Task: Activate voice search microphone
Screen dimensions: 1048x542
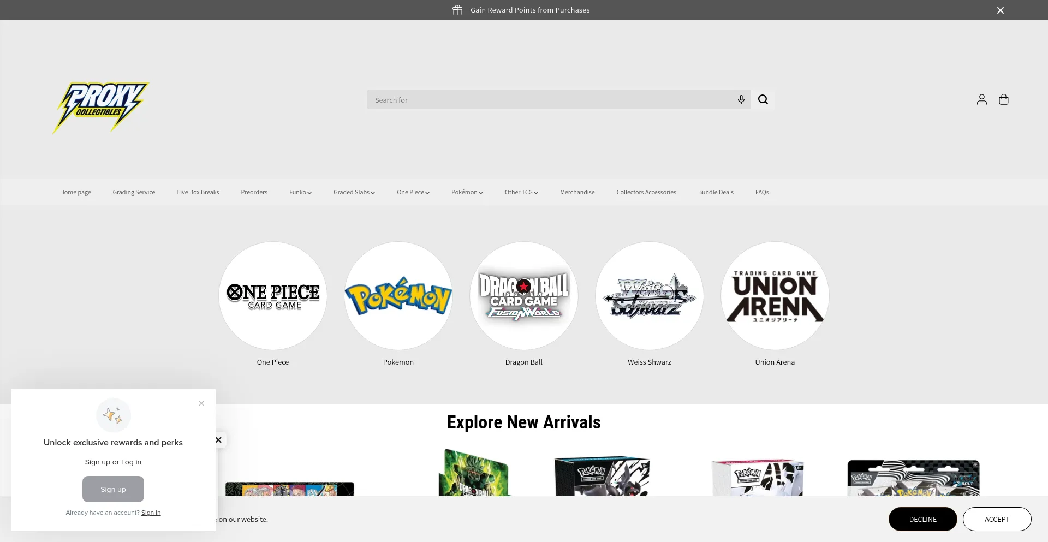Action: coord(741,99)
